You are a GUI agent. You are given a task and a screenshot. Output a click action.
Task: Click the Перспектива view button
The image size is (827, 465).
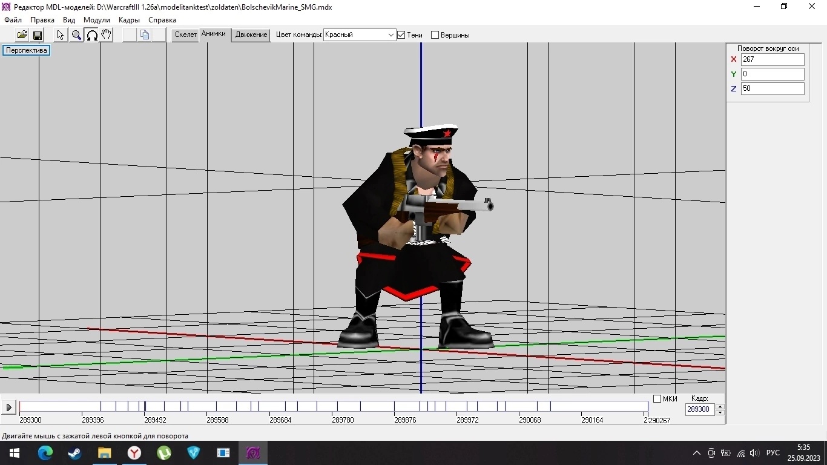click(x=27, y=50)
